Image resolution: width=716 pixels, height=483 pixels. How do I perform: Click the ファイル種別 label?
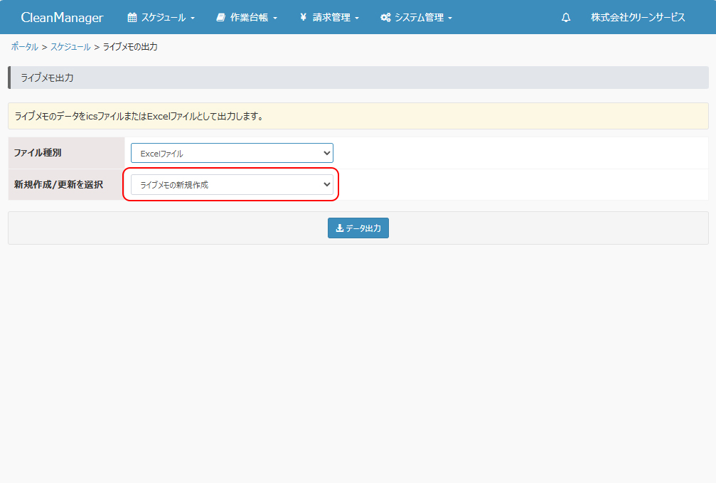tap(38, 153)
